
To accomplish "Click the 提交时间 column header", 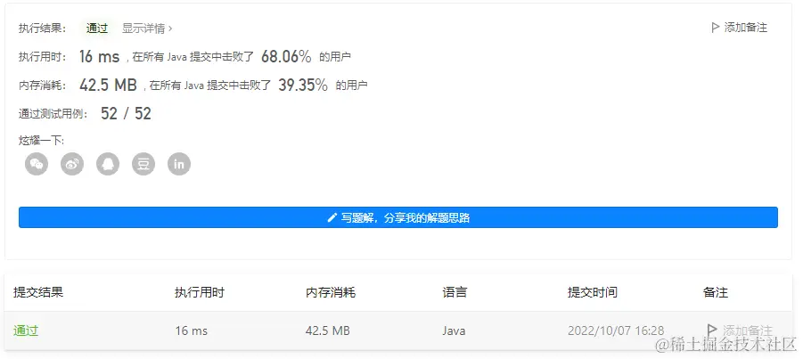I will (x=593, y=292).
